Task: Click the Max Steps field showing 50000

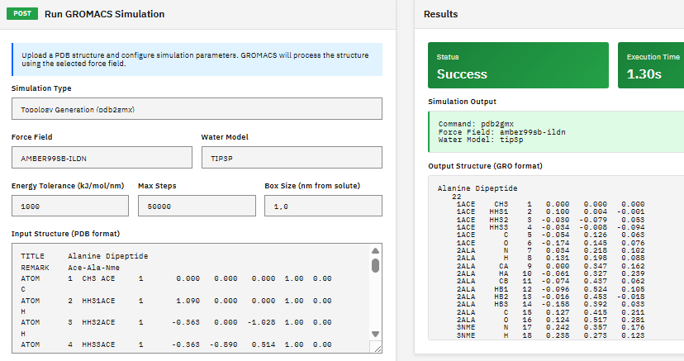Action: pyautogui.click(x=196, y=207)
